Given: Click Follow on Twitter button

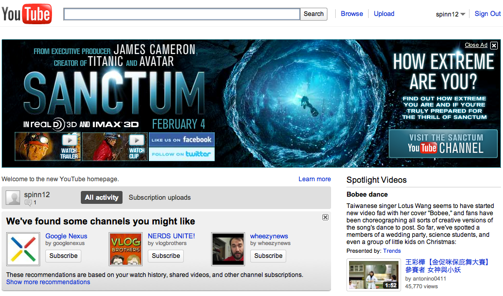Looking at the screenshot, I should [182, 154].
